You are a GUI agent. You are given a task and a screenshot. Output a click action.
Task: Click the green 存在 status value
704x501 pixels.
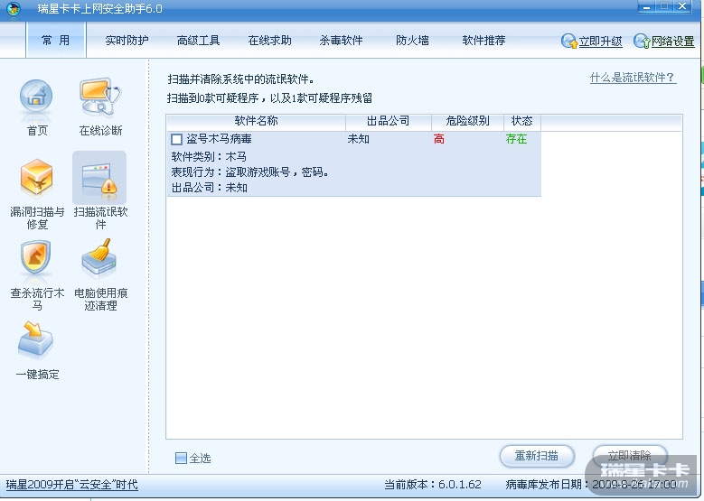[516, 139]
